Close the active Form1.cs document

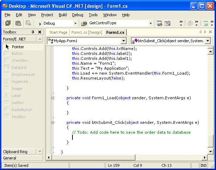tap(210, 32)
